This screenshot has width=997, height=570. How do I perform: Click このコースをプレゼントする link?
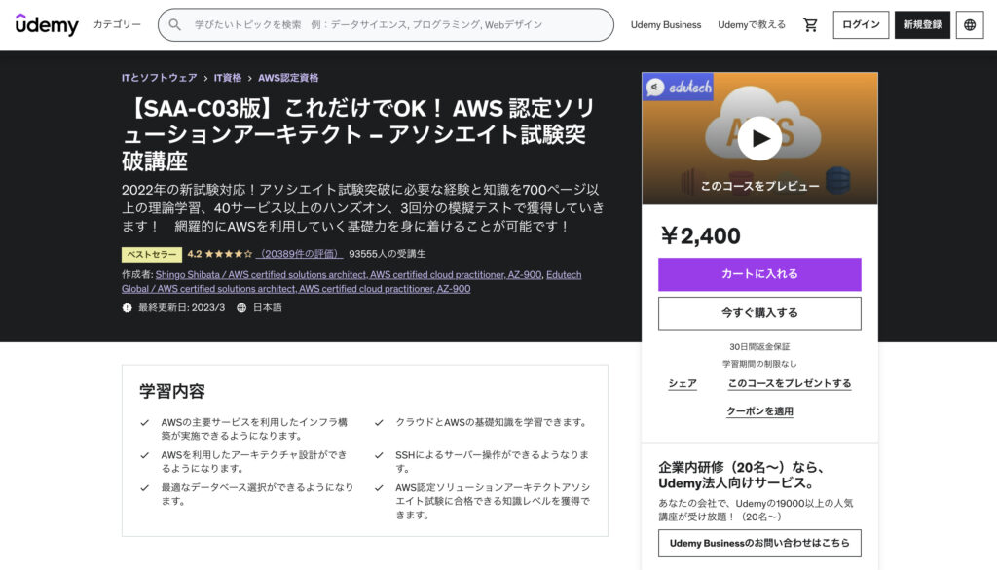(x=789, y=383)
